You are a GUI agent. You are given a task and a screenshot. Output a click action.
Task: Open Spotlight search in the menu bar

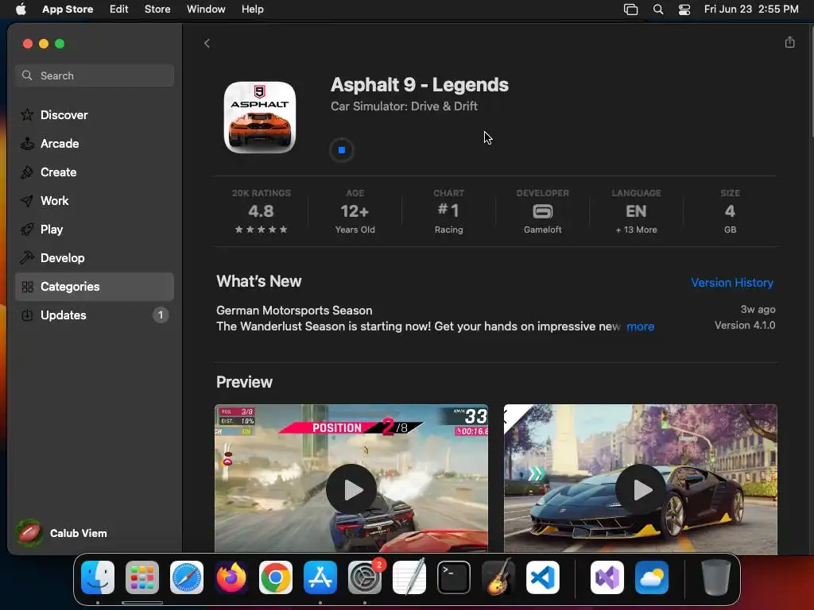tap(658, 10)
